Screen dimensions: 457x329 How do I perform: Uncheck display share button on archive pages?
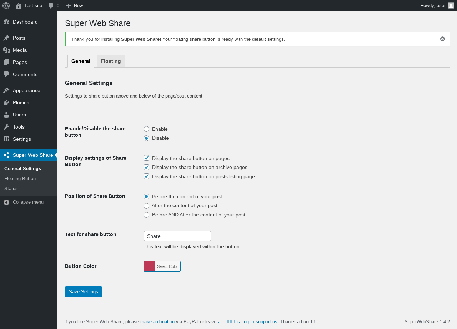(x=146, y=167)
